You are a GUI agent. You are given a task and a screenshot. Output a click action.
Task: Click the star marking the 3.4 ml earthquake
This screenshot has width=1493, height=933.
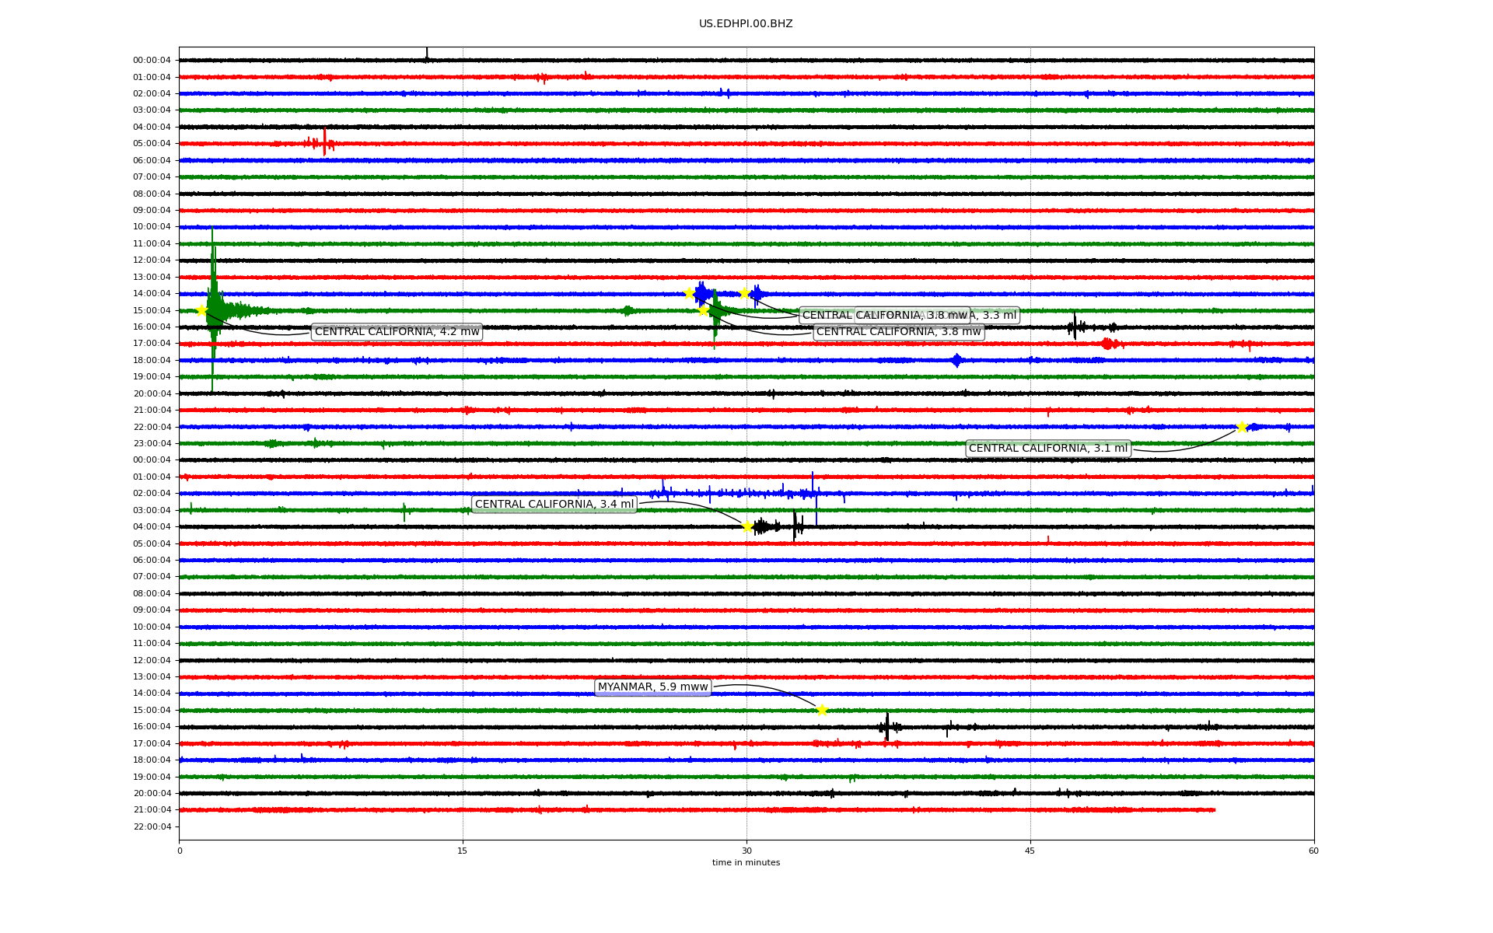748,526
